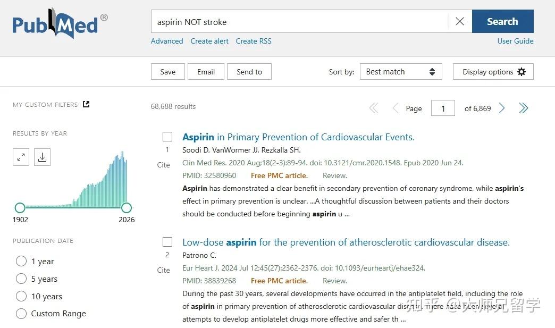Open the Aspirin in Primary Prevention article
This screenshot has width=555, height=328.
pyautogui.click(x=298, y=137)
